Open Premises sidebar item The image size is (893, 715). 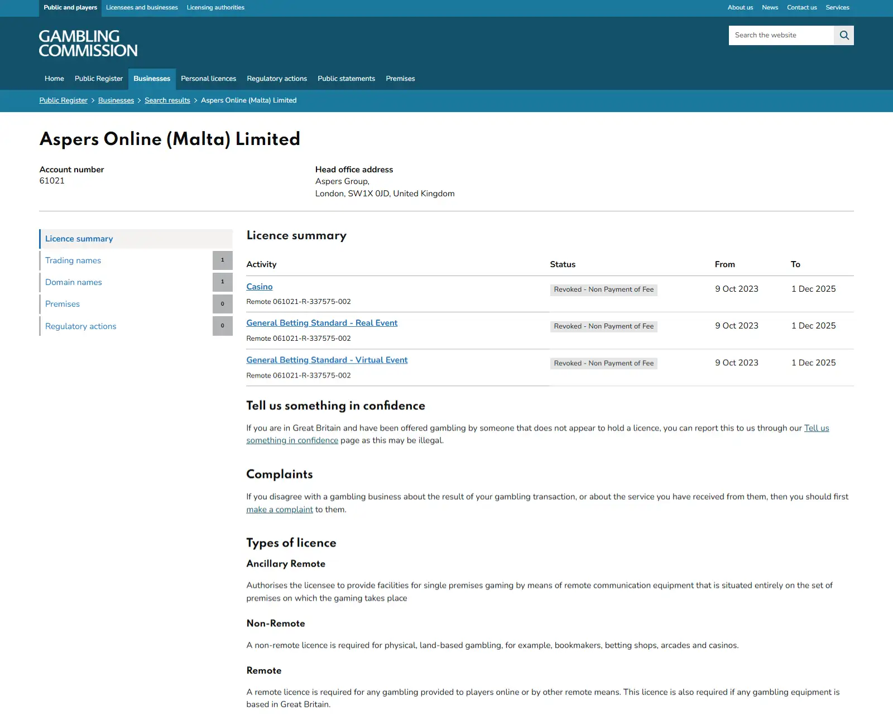(126, 304)
